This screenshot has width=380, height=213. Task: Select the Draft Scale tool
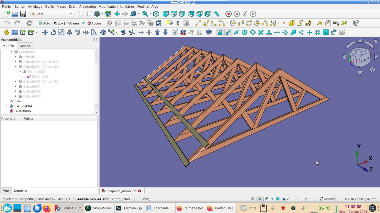point(61,32)
